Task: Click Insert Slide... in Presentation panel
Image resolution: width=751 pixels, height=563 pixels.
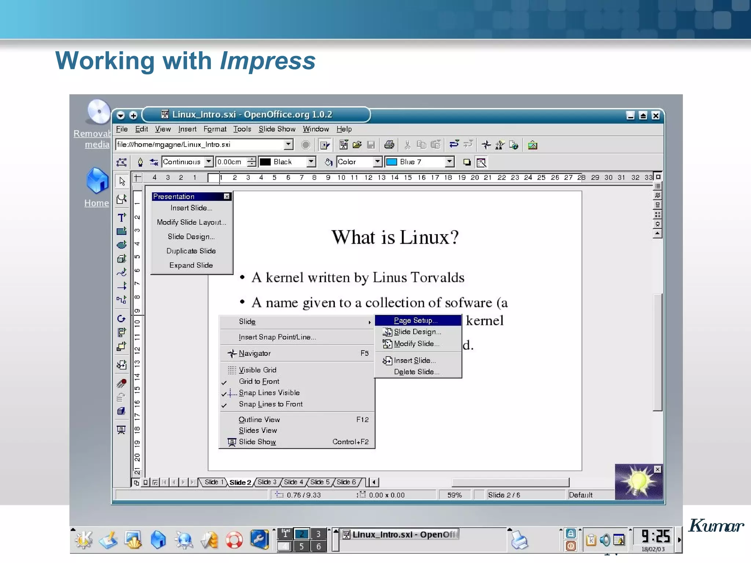Action: pyautogui.click(x=191, y=208)
